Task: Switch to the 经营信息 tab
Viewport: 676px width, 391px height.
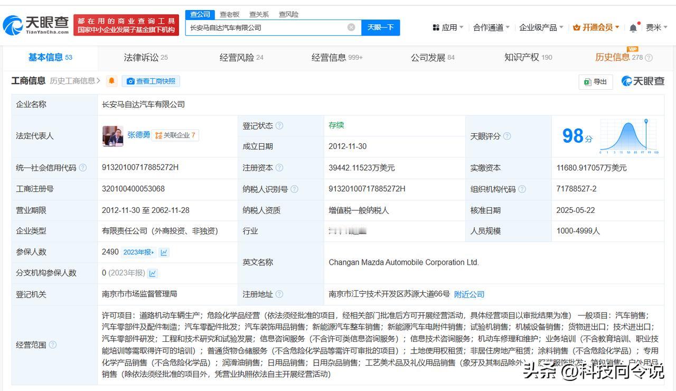Action: 337,57
